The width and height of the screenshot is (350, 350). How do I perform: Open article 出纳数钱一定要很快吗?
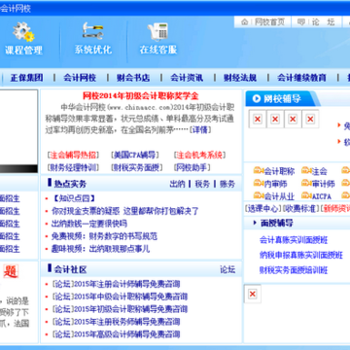tap(89, 224)
